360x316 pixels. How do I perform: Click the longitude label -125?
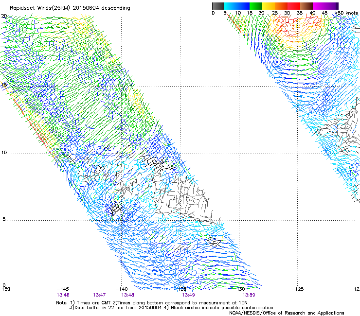298,289
